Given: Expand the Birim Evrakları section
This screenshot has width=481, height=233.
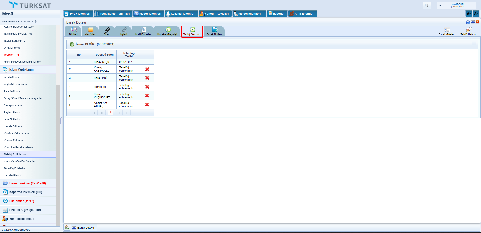Looking at the screenshot, I should (x=28, y=183).
